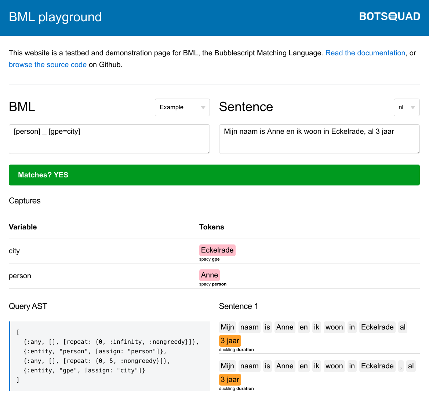Click the second orange 3 jaar token
This screenshot has width=429, height=394.
click(230, 380)
